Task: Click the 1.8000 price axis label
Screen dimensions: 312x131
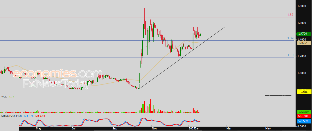Action: 302,6
